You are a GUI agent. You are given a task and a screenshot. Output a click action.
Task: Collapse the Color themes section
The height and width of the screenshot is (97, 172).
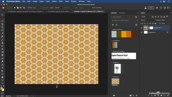[112, 29]
